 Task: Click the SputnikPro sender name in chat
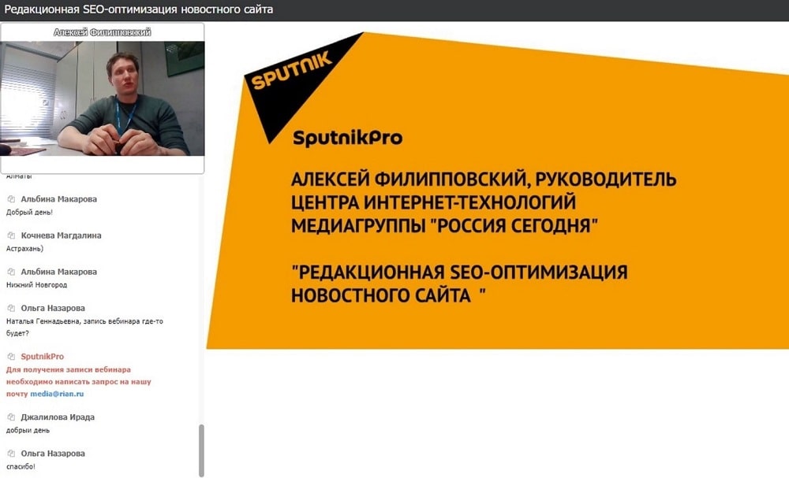43,357
